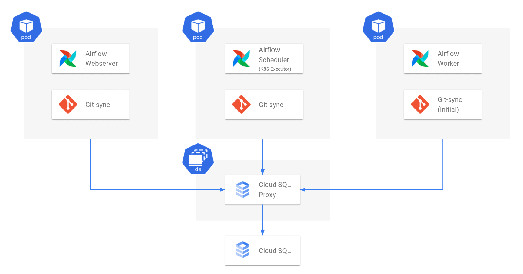Select the Airflow Scheduler label text

point(274,55)
